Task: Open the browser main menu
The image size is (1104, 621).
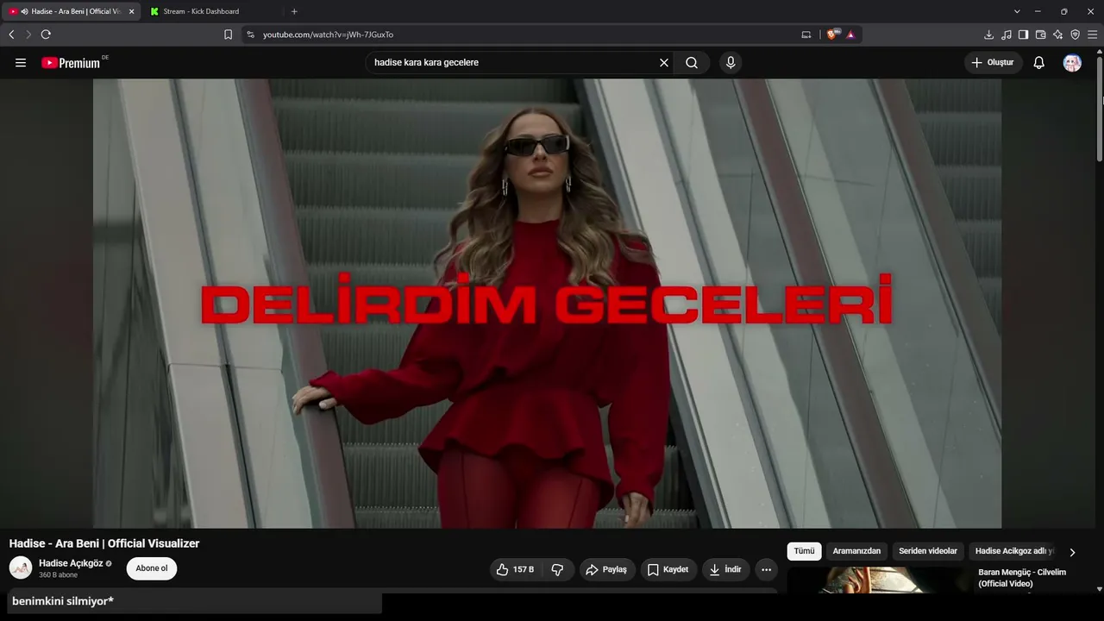Action: pyautogui.click(x=1092, y=34)
